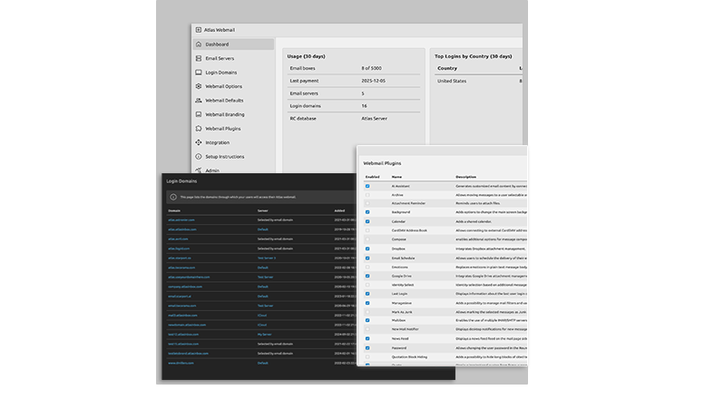Click the Usage (30 days) heading

(x=306, y=56)
